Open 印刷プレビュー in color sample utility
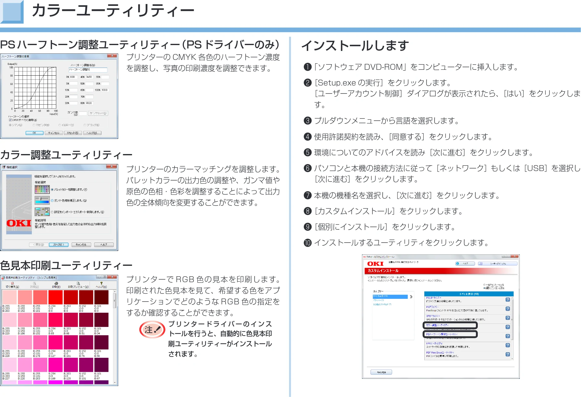This screenshot has width=581, height=397. pyautogui.click(x=78, y=285)
